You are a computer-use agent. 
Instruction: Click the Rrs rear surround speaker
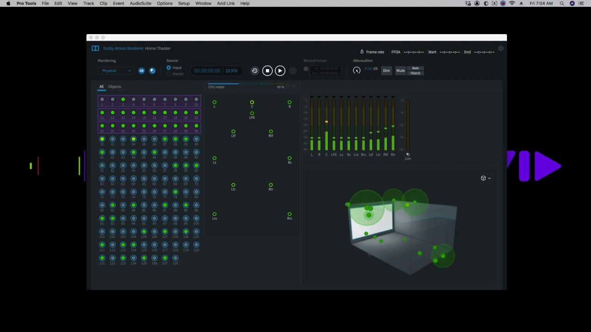coord(289,214)
